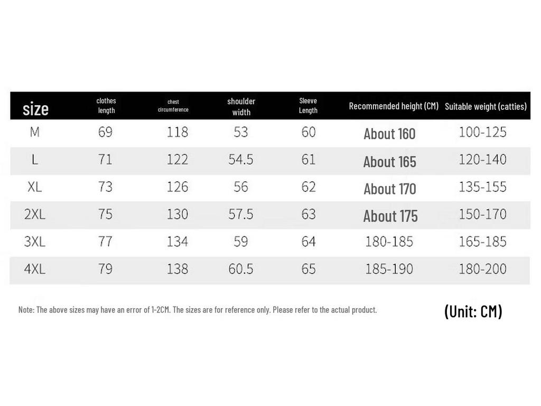
Task: Select the '(Unit: CM)' label
Action: (x=473, y=311)
